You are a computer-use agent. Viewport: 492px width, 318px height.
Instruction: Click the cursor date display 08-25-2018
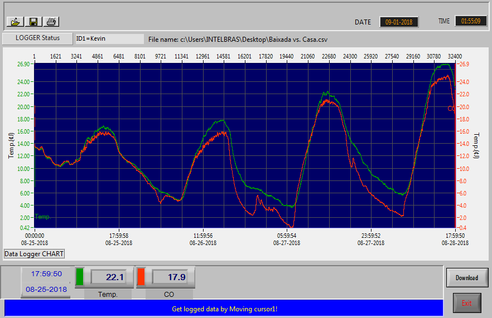[x=46, y=290]
